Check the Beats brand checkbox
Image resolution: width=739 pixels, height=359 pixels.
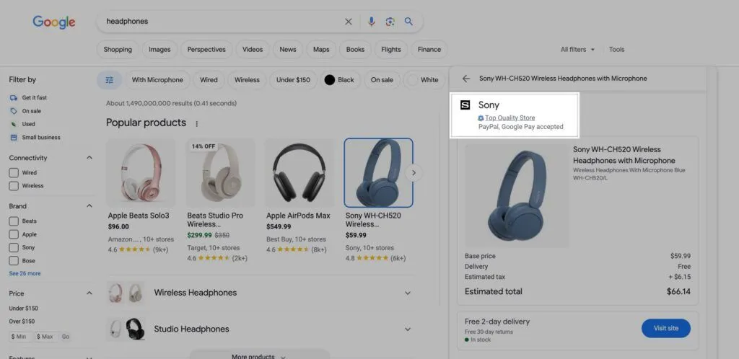pyautogui.click(x=14, y=221)
